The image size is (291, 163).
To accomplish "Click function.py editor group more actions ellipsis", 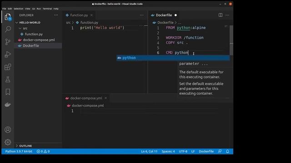I will coord(141,15).
